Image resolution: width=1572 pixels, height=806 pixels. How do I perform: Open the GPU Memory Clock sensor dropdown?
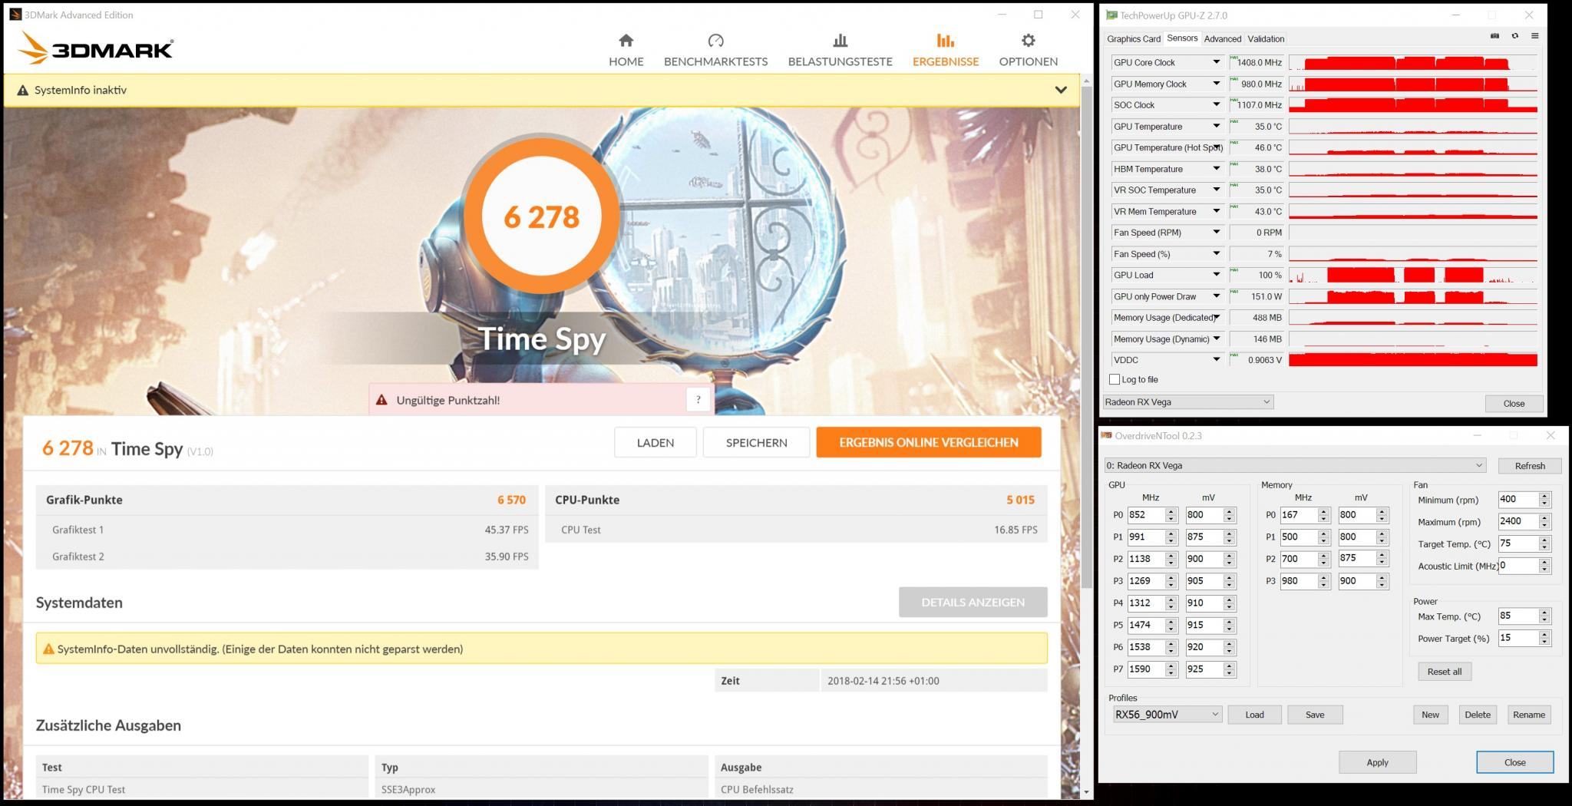click(x=1216, y=84)
